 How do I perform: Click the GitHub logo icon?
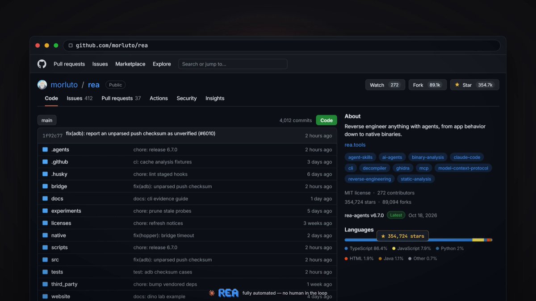(42, 64)
